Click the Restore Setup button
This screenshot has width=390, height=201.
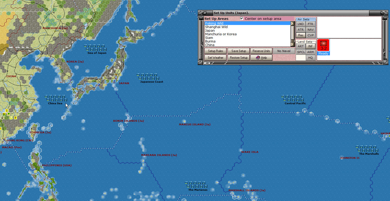pyautogui.click(x=239, y=58)
